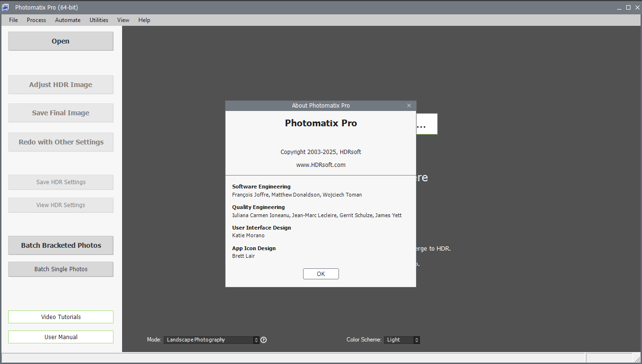Click the About Photomatix Pro title bar

point(321,106)
